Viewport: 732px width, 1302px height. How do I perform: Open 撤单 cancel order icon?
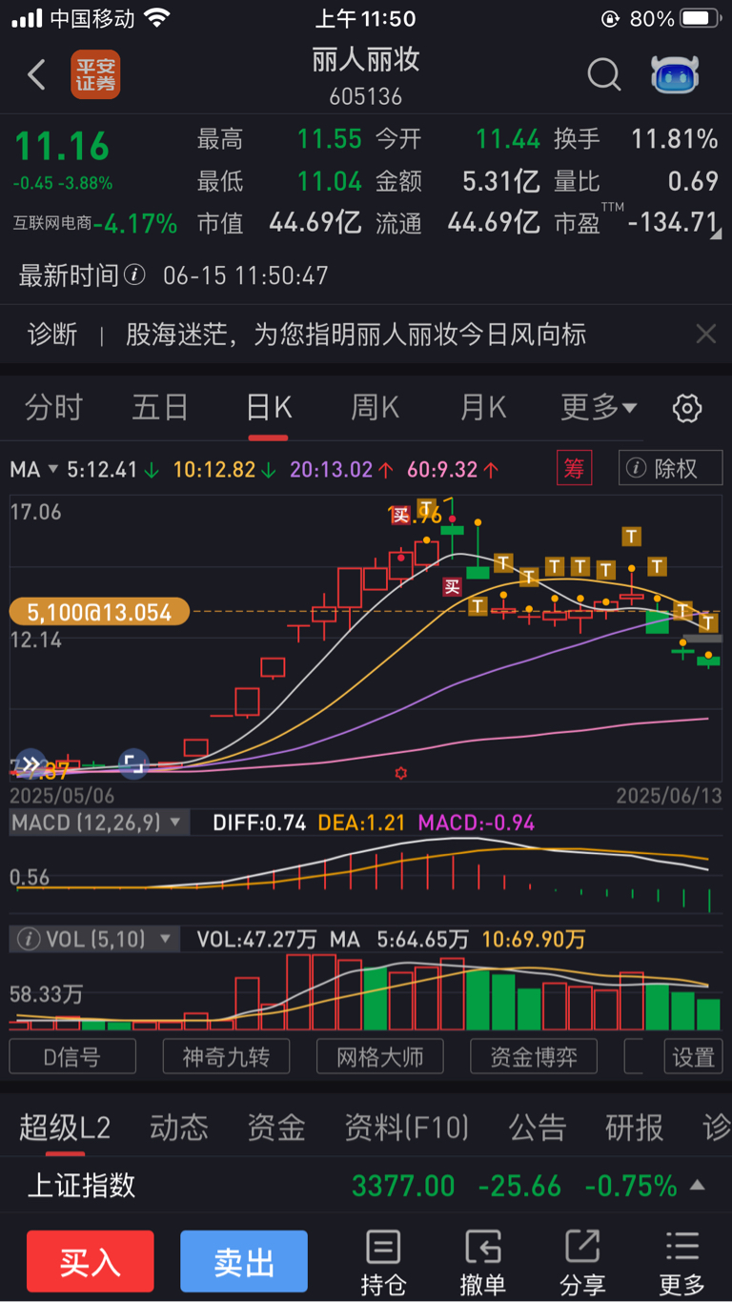482,1262
